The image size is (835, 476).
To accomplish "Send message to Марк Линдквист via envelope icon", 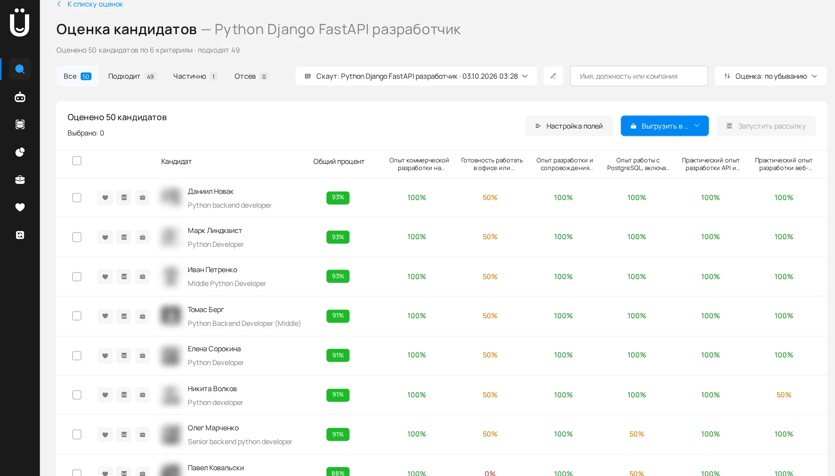I will pyautogui.click(x=124, y=237).
